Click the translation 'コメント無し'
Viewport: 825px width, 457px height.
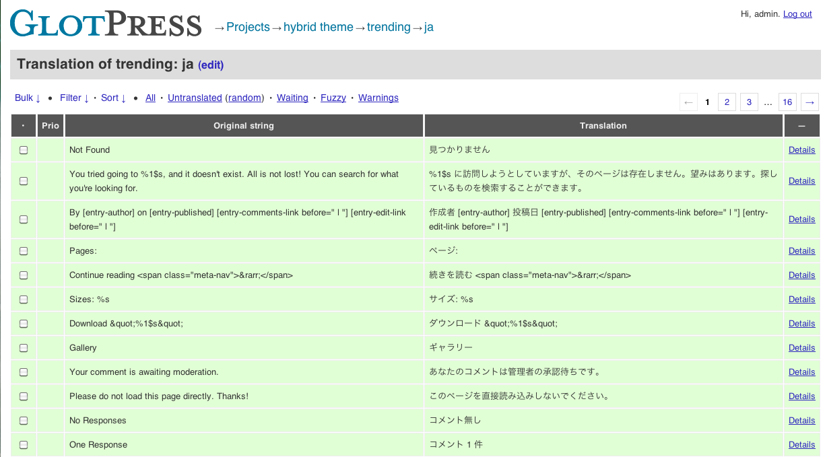455,421
